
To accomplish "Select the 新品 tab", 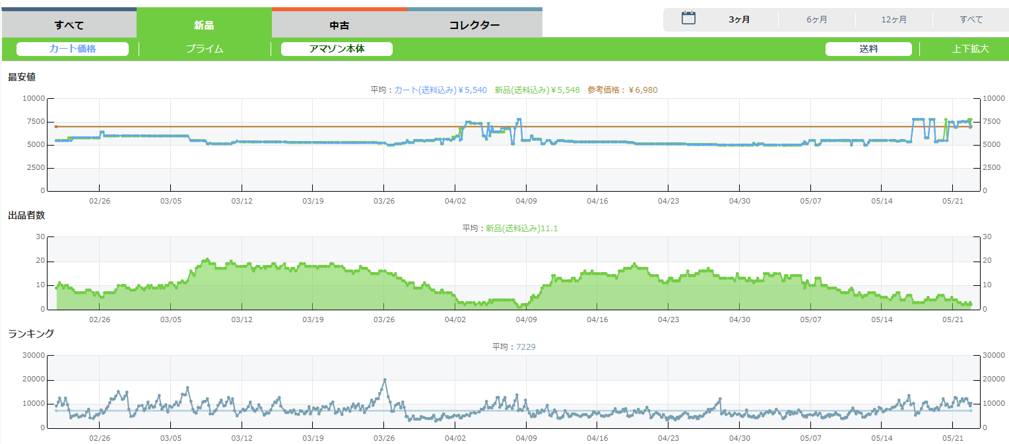I will pyautogui.click(x=204, y=26).
